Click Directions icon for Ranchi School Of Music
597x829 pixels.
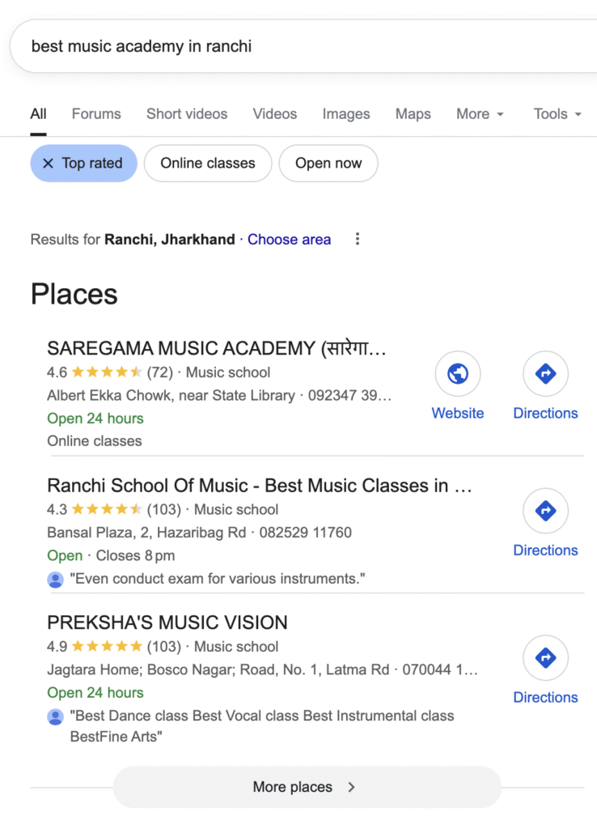545,511
